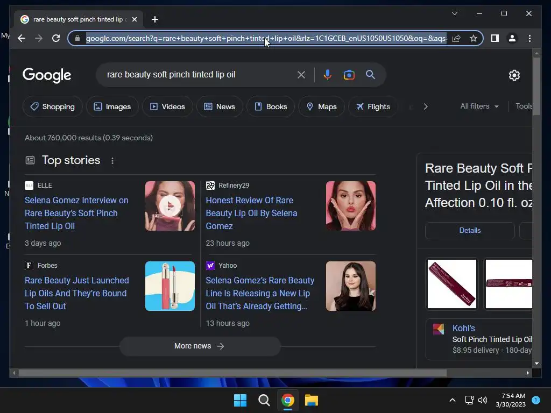The height and width of the screenshot is (413, 551).
Task: Search by image with the camera icon
Action: coord(349,75)
